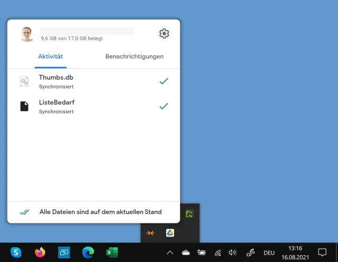The image size is (338, 262).
Task: Switch to the Aktivität tab
Action: (51, 56)
